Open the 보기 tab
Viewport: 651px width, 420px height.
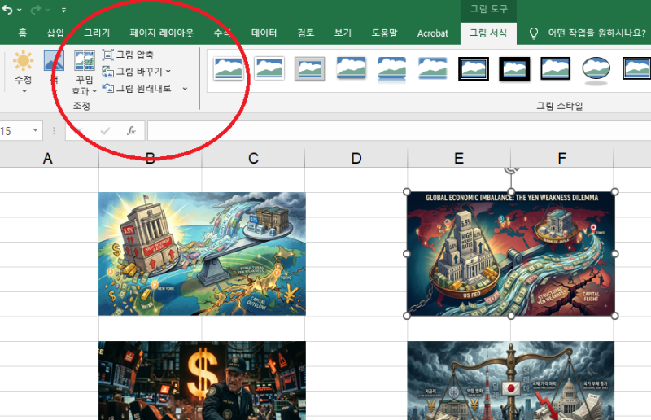tap(343, 33)
